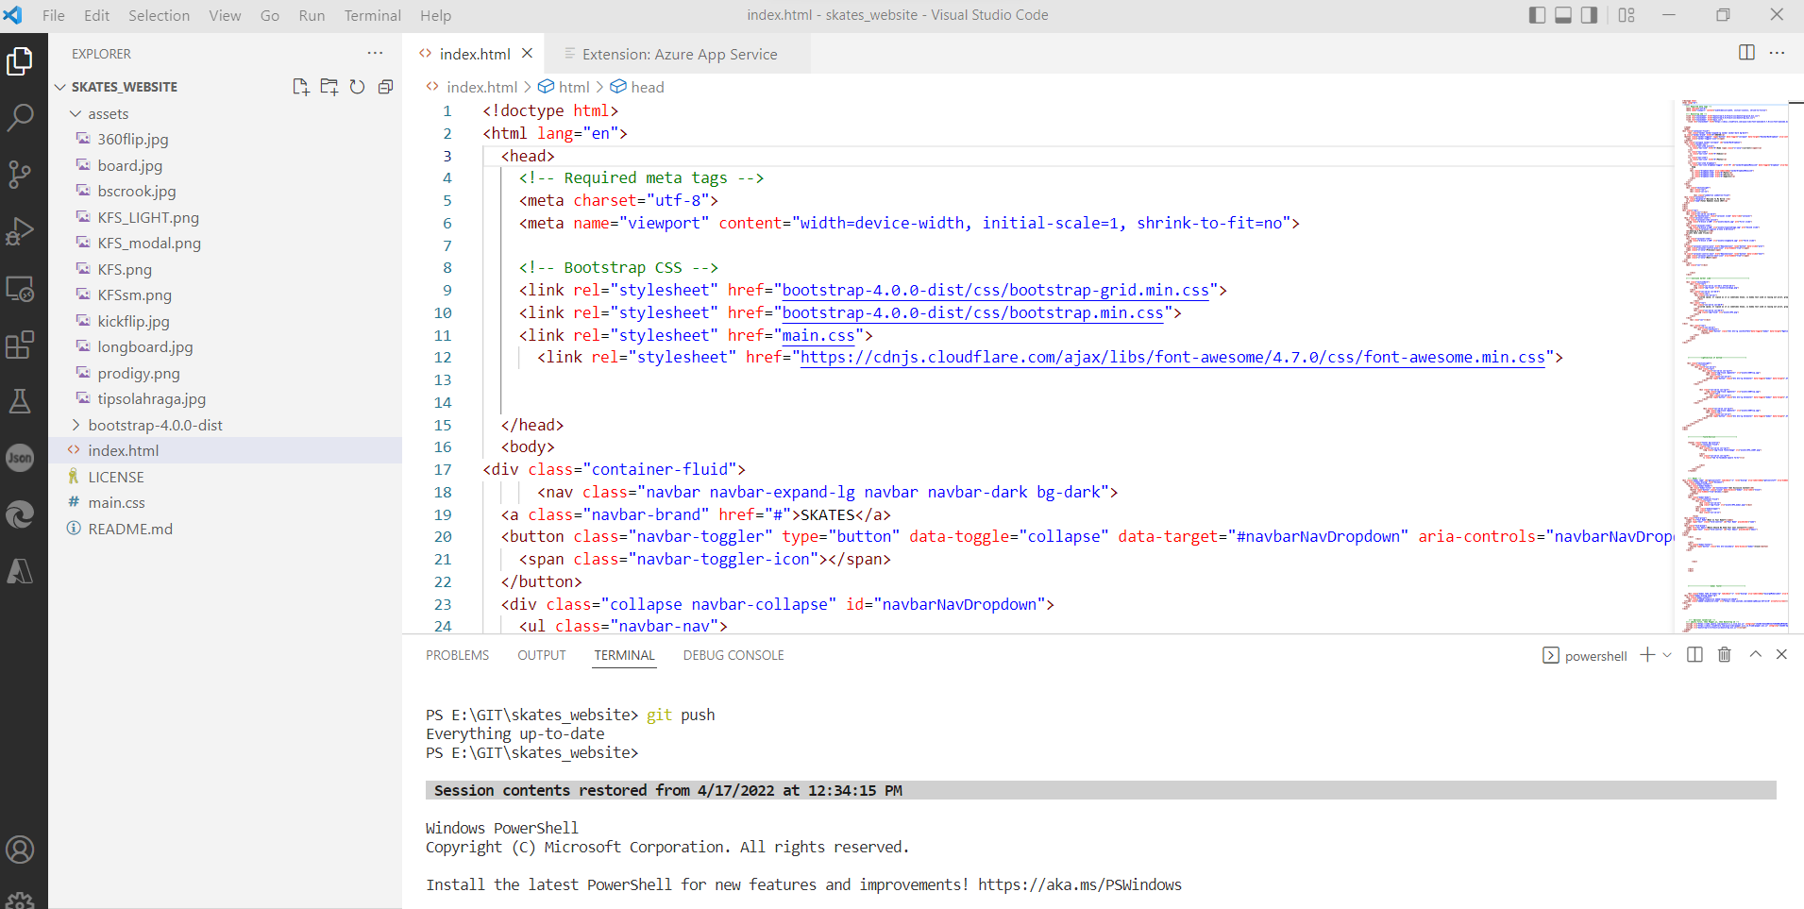Create a New File in explorer
Image resolution: width=1804 pixels, height=909 pixels.
(301, 87)
